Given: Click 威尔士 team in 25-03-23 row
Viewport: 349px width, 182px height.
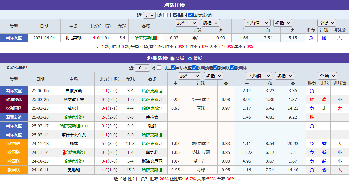Looking at the screenshot, I should 74,108.
